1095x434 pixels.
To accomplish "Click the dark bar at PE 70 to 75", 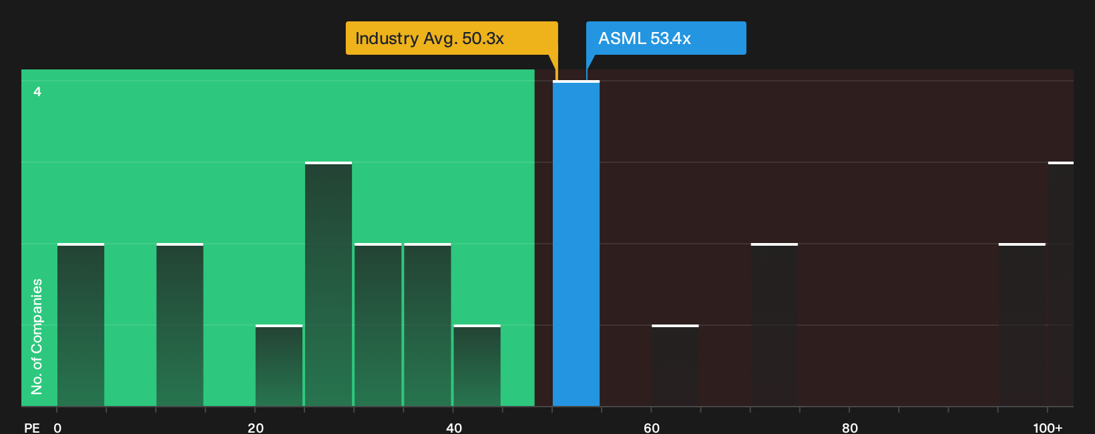I will point(775,325).
